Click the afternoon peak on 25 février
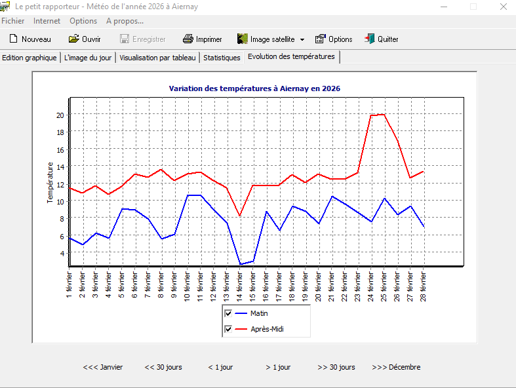Viewport: 516px width, 388px height. click(x=384, y=115)
